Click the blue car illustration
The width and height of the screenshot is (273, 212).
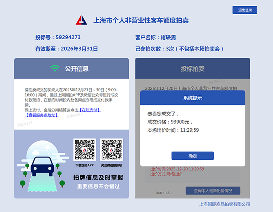tap(42, 166)
